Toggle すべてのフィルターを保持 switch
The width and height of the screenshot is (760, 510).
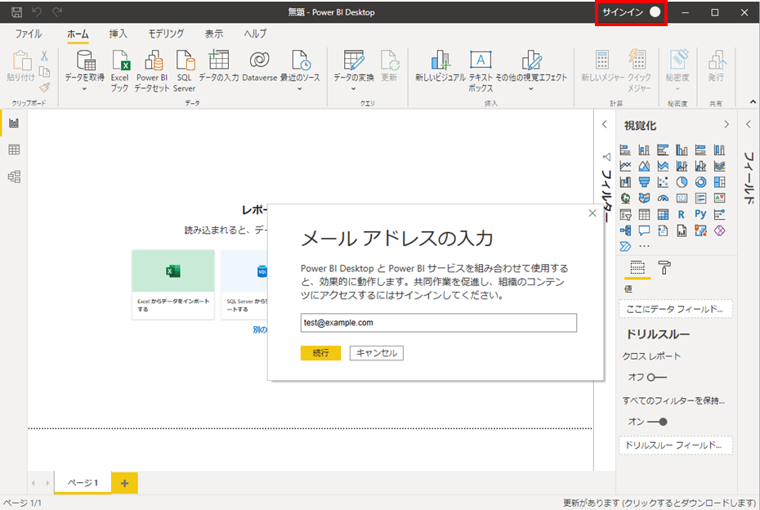(x=657, y=422)
